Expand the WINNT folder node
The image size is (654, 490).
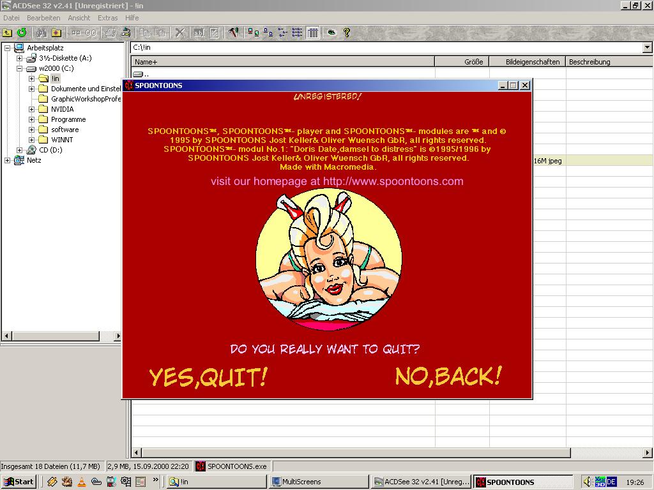point(31,140)
